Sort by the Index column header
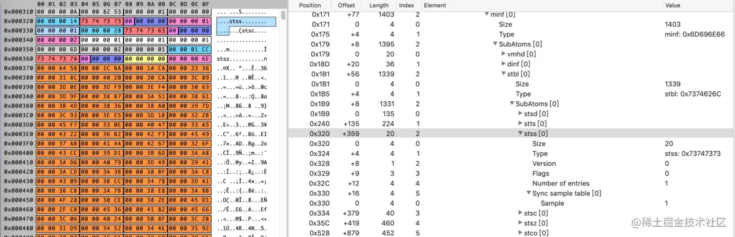735x237 pixels. click(x=407, y=5)
